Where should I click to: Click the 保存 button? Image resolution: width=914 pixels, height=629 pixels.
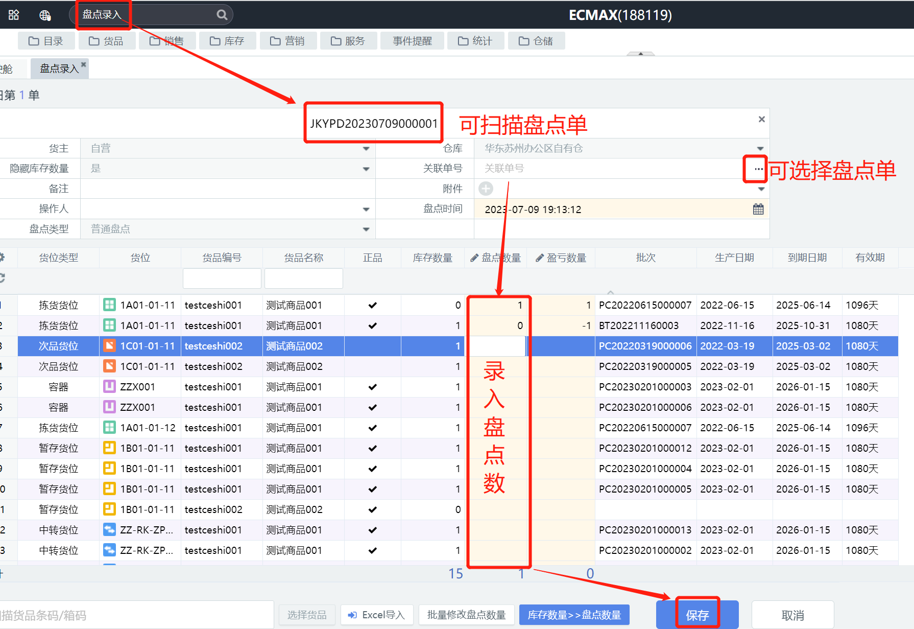point(697,615)
